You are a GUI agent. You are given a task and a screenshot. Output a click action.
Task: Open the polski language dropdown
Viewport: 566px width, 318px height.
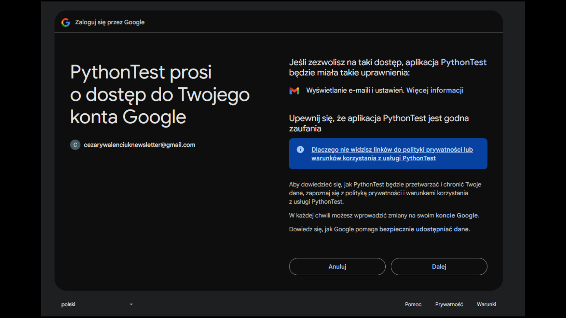(x=97, y=304)
